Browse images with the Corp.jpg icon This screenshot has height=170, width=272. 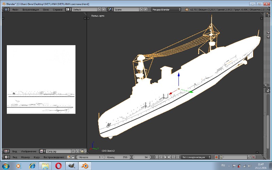coord(42,151)
